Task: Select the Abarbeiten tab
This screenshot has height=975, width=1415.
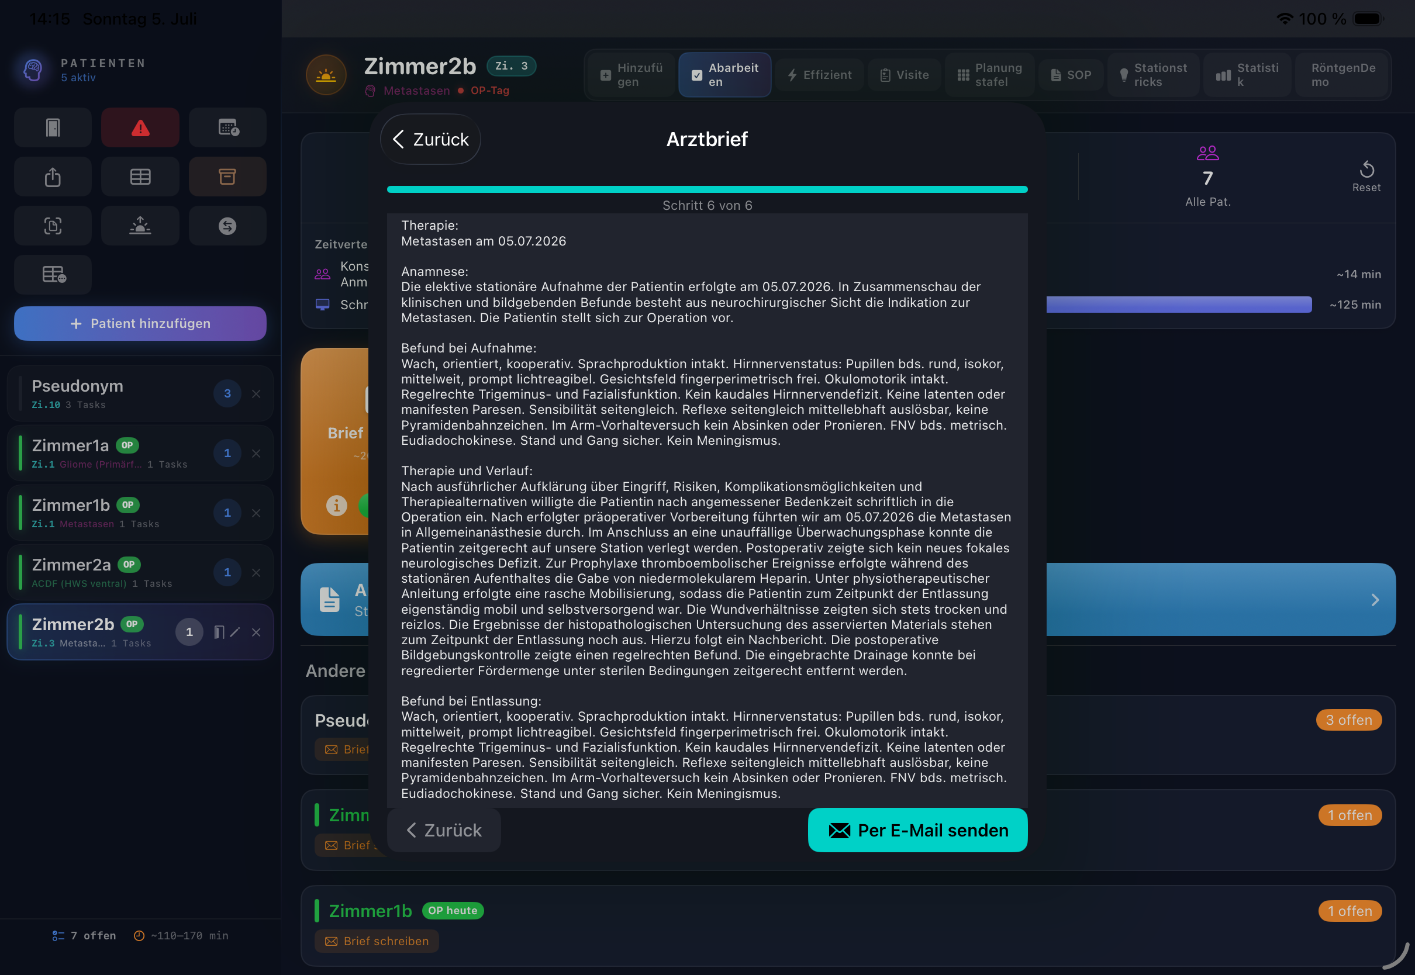Action: point(724,75)
